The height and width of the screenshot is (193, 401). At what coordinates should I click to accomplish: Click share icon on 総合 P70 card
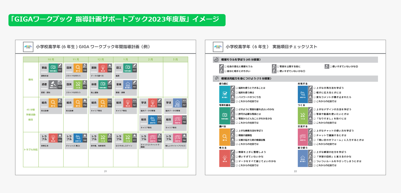pos(153,120)
